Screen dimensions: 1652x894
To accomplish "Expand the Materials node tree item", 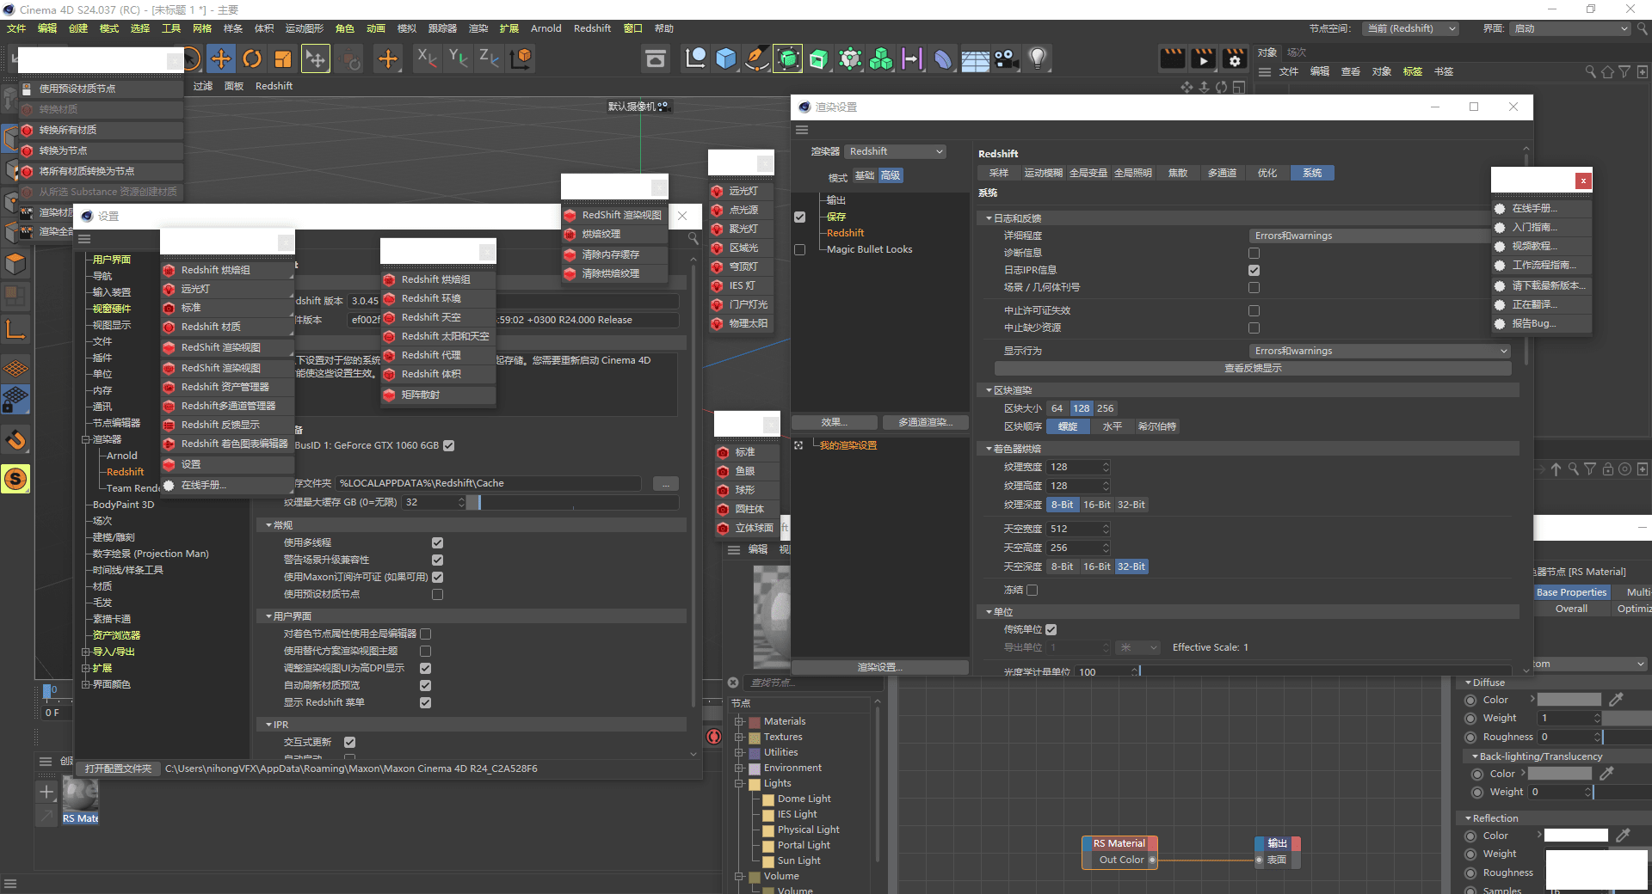I will 738,721.
